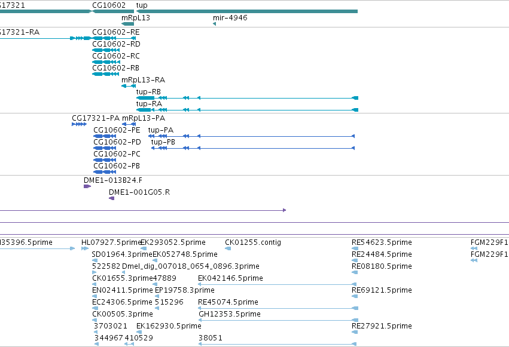Select the tup-RA transcript
Image resolution: width=509 pixels, height=347 pixels.
click(247, 110)
